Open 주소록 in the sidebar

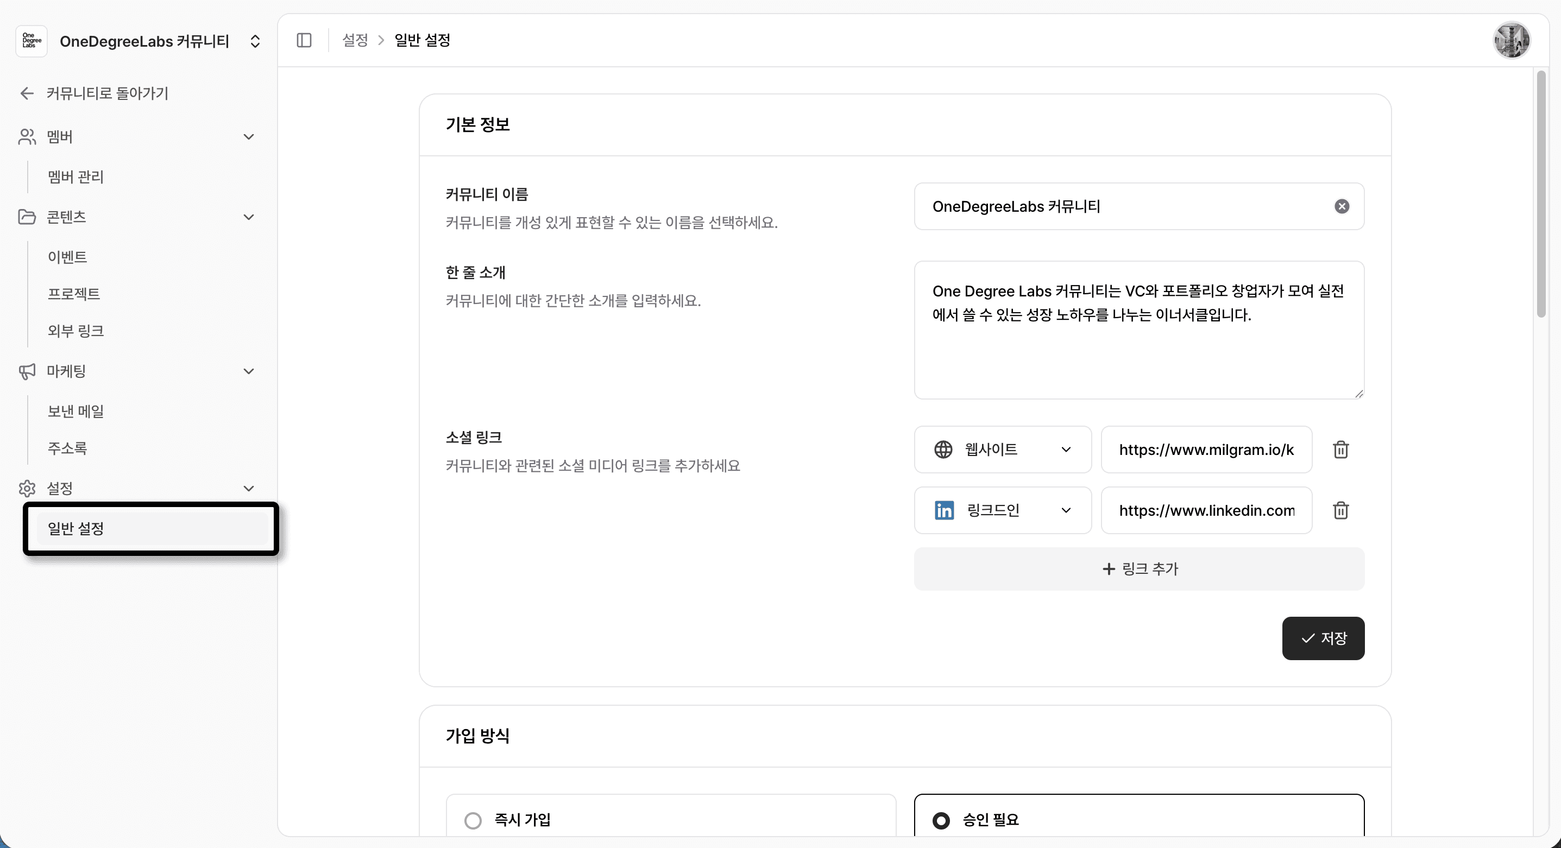67,448
